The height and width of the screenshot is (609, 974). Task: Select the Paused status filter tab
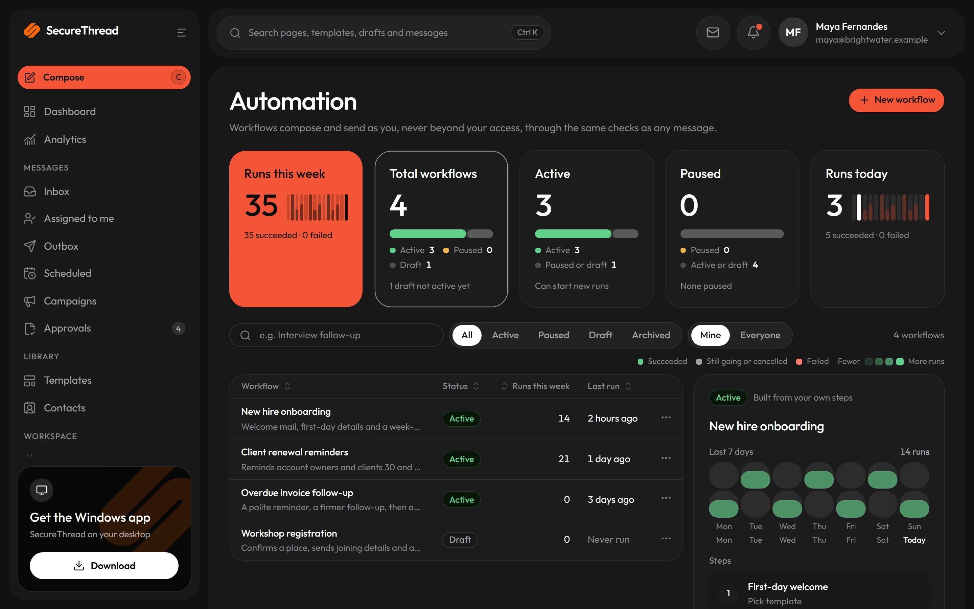(x=553, y=335)
